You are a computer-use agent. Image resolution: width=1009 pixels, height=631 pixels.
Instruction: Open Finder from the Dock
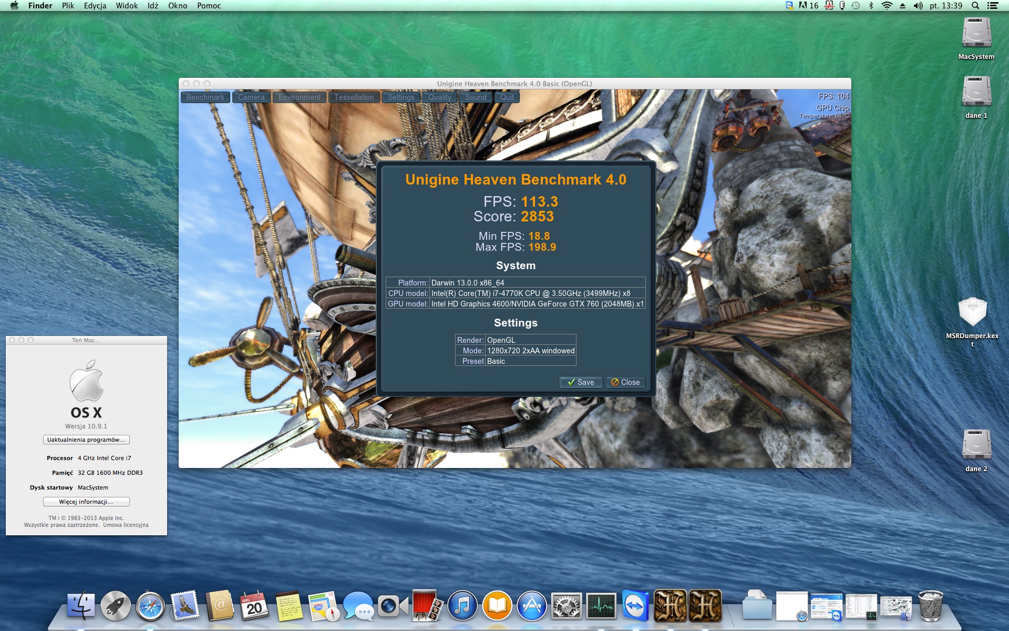pyautogui.click(x=81, y=606)
